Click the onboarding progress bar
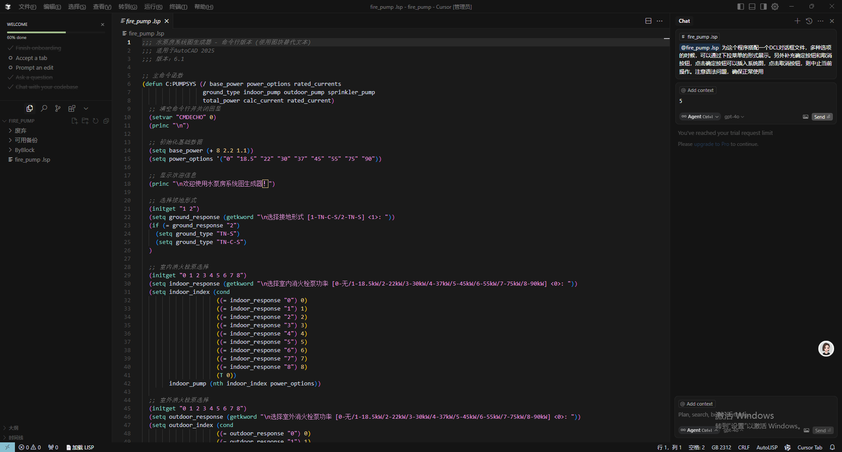Screen dimensions: 842x452 (x=56, y=32)
